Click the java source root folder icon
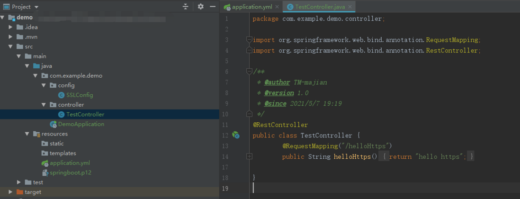This screenshot has width=520, height=199. click(x=36, y=66)
